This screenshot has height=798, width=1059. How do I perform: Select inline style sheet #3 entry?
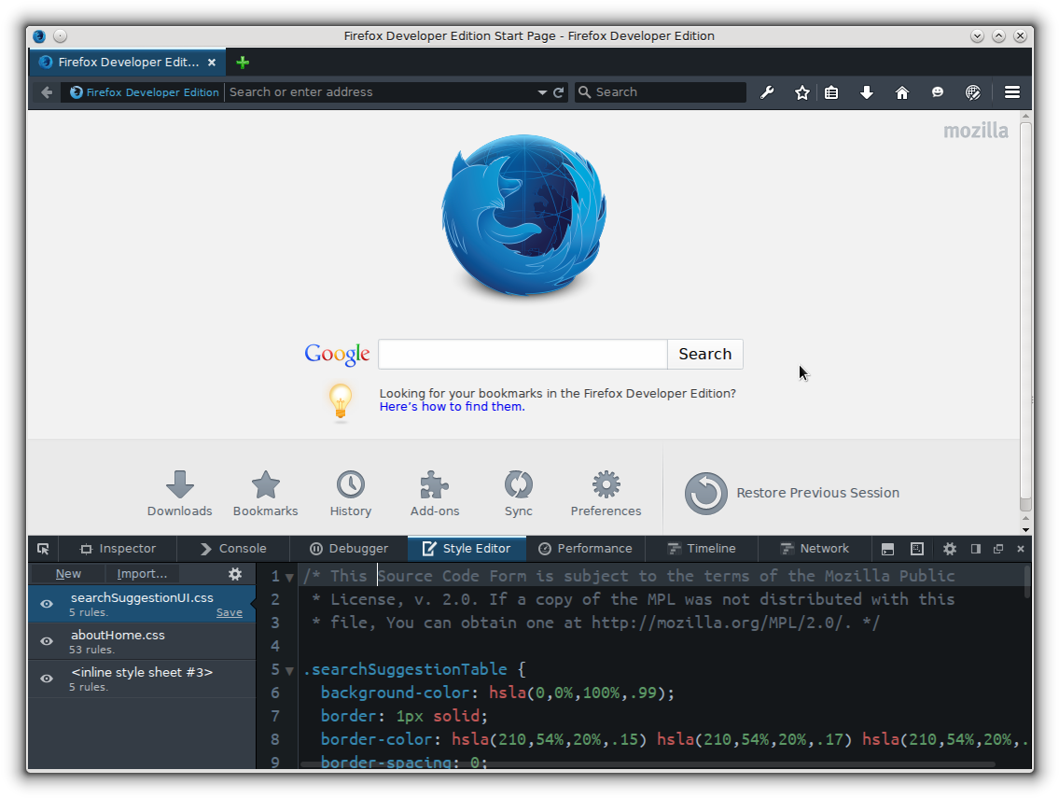point(142,679)
